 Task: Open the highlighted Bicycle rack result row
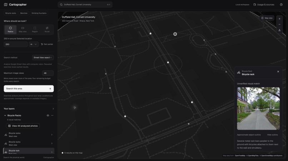(x=29, y=151)
